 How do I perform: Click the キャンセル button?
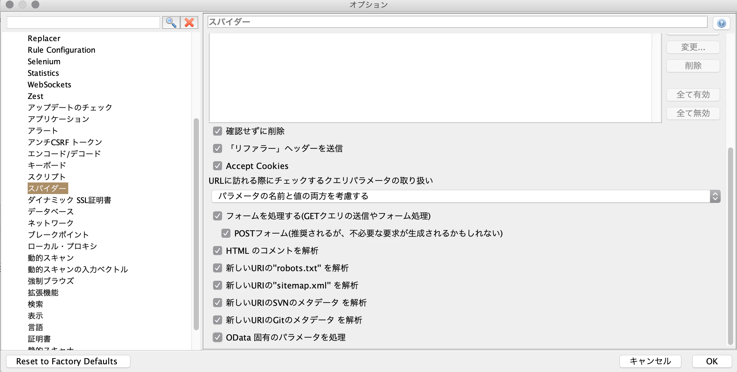point(650,361)
